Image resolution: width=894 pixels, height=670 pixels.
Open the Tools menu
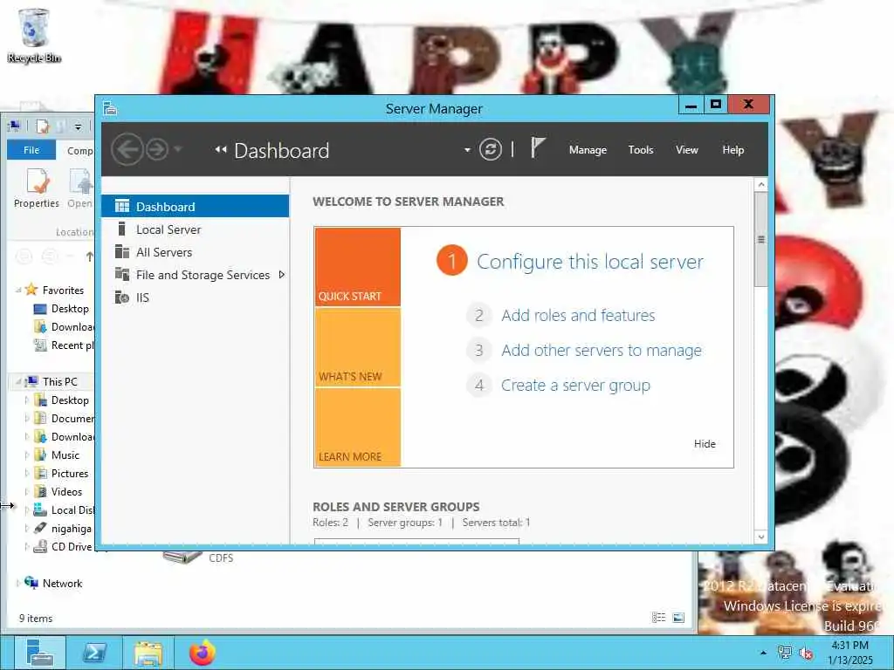(x=640, y=150)
